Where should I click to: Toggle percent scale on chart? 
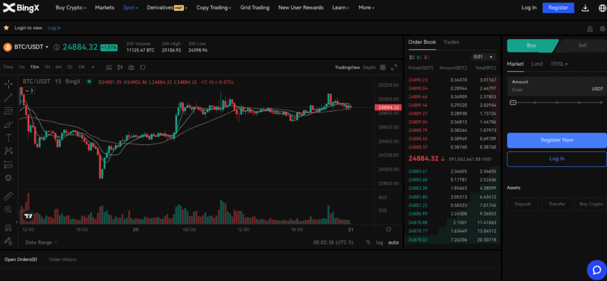click(x=368, y=243)
